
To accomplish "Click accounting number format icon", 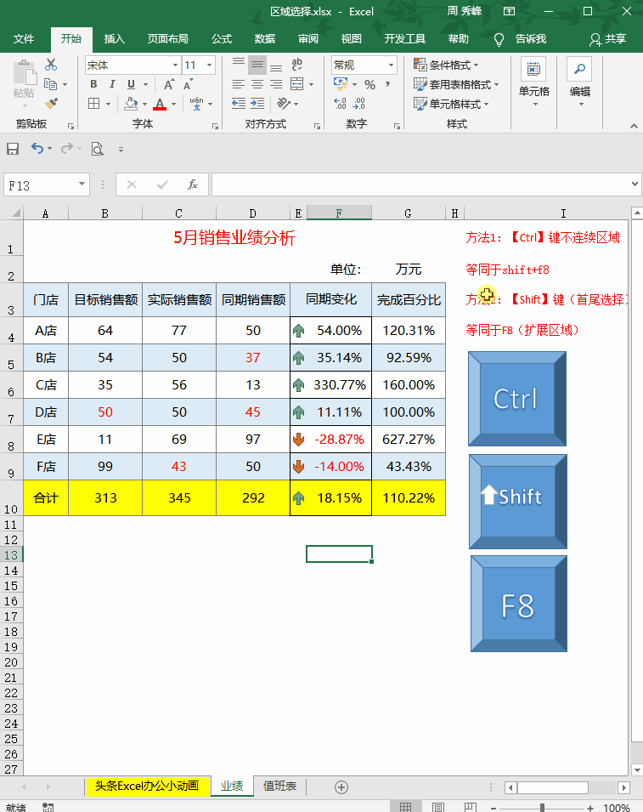I will [x=341, y=84].
